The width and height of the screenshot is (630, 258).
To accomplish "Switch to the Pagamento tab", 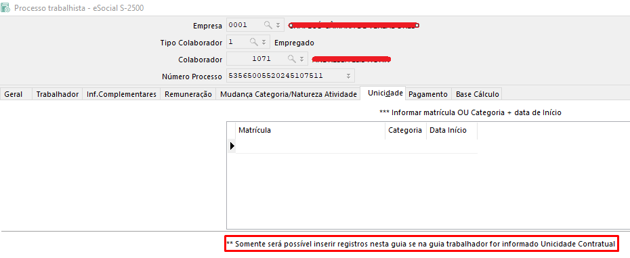I will pyautogui.click(x=428, y=94).
